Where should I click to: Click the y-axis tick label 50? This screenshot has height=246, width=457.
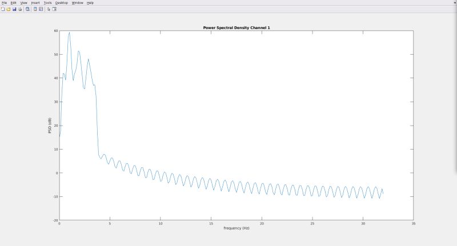tap(56, 54)
